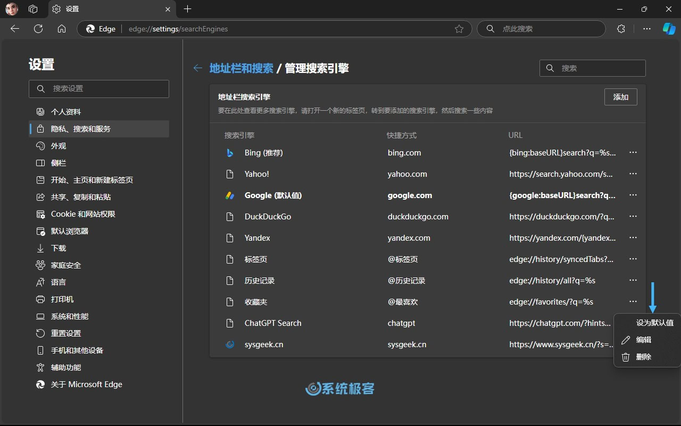Open 关于 Microsoft Edge page

[99, 384]
